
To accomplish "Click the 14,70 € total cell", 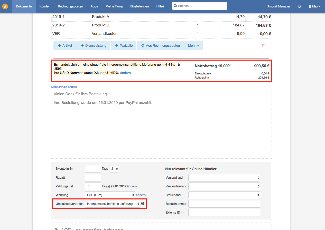I will (259, 17).
